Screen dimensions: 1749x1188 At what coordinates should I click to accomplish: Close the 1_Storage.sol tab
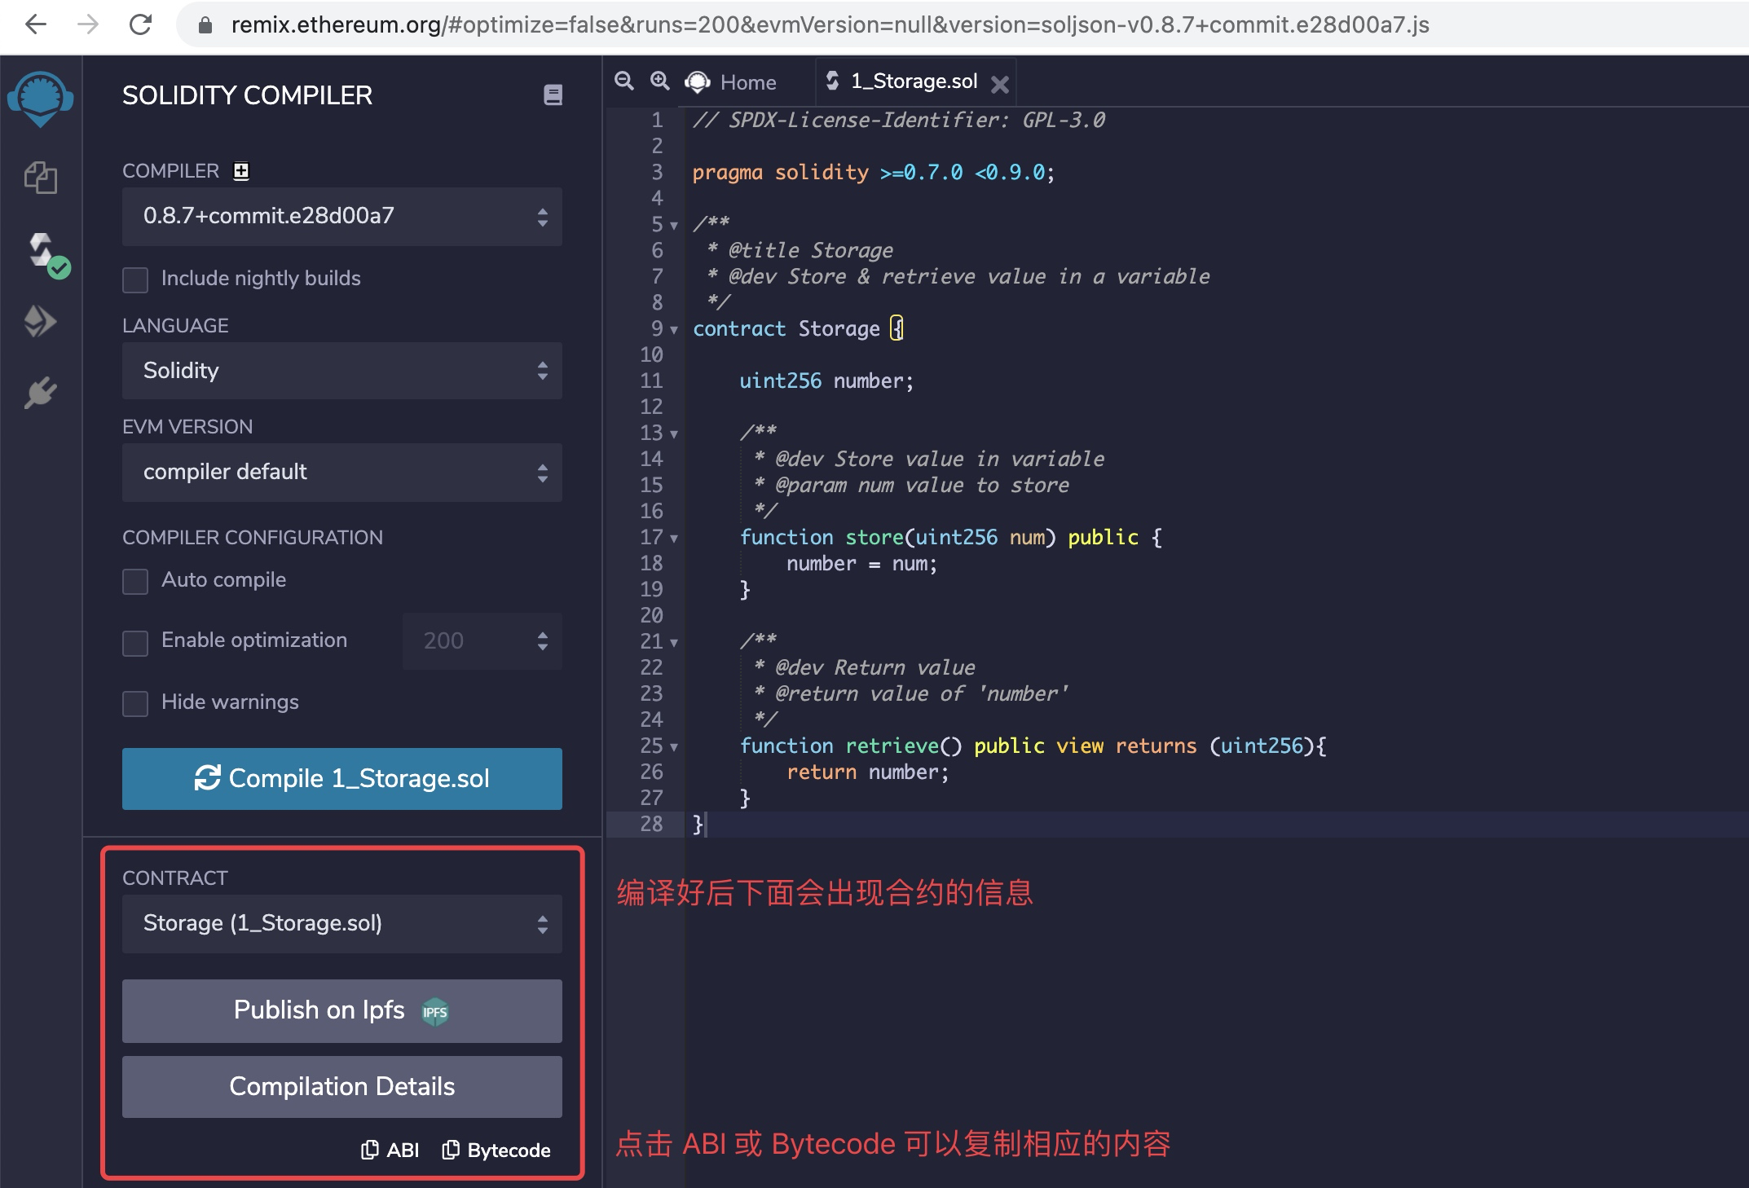1000,84
